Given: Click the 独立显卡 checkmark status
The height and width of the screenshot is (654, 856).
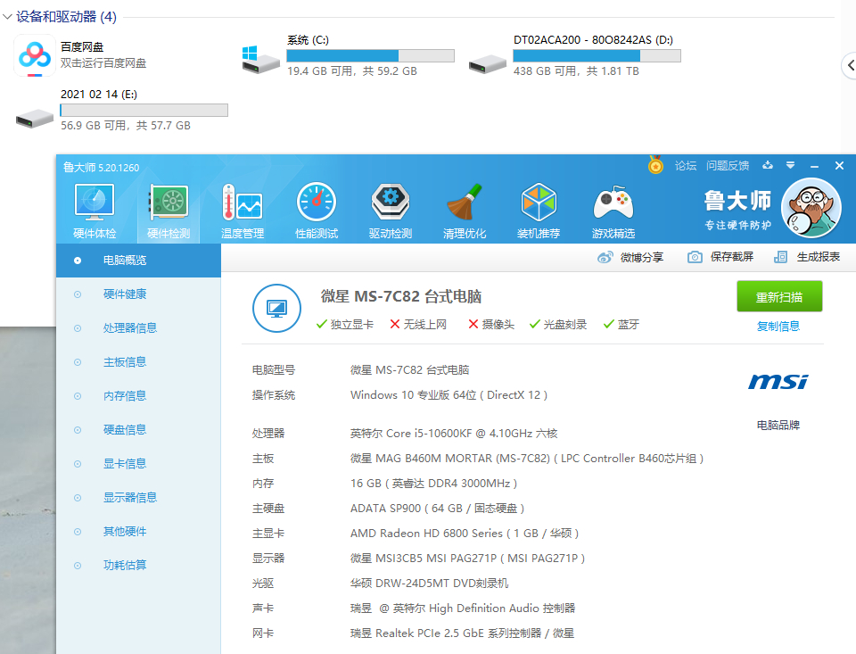Looking at the screenshot, I should [344, 325].
